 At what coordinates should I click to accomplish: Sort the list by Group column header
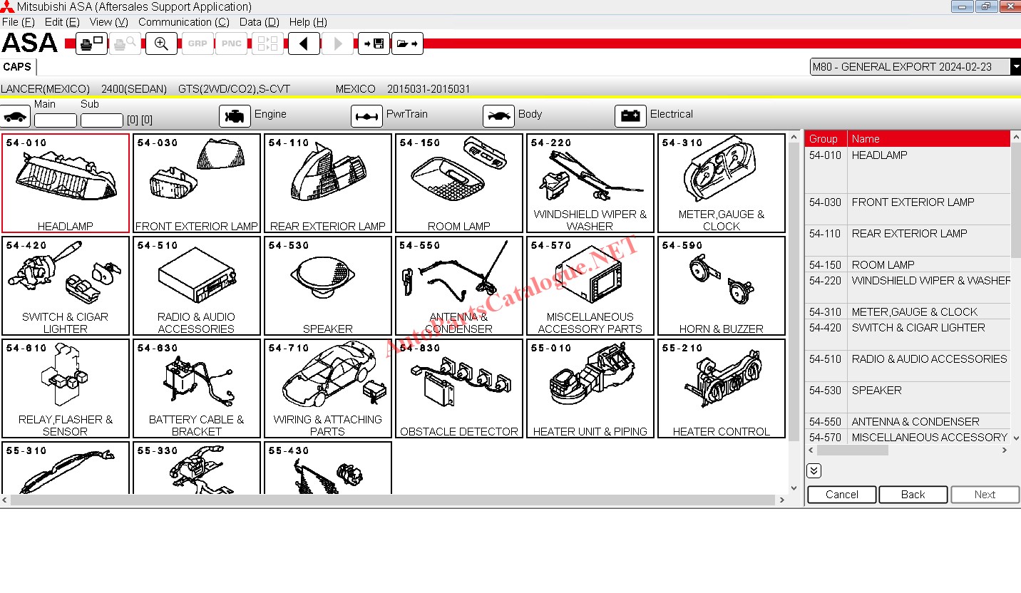(x=826, y=139)
